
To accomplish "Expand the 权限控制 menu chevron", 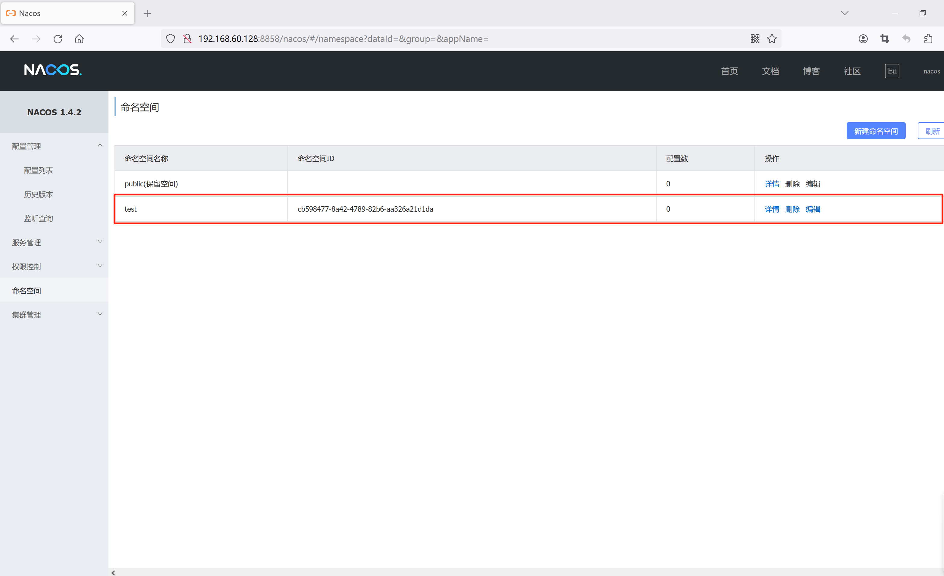I will [100, 266].
